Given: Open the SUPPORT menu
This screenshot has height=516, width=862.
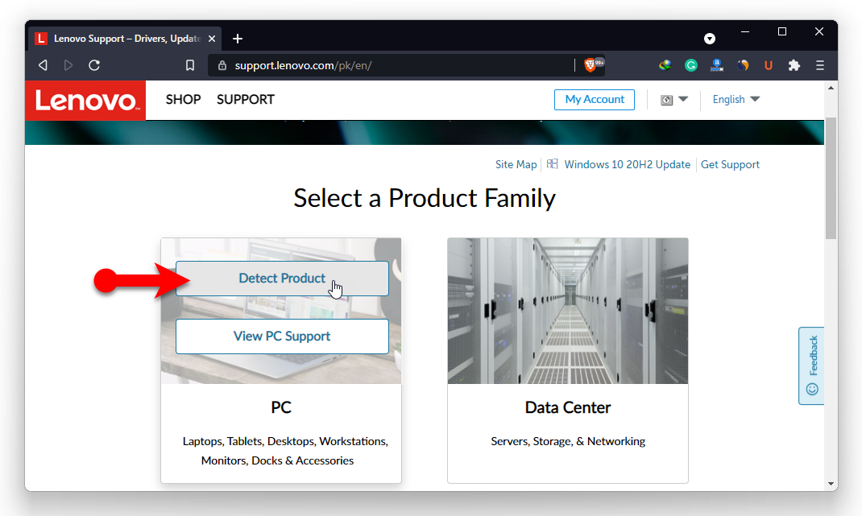Looking at the screenshot, I should point(246,99).
